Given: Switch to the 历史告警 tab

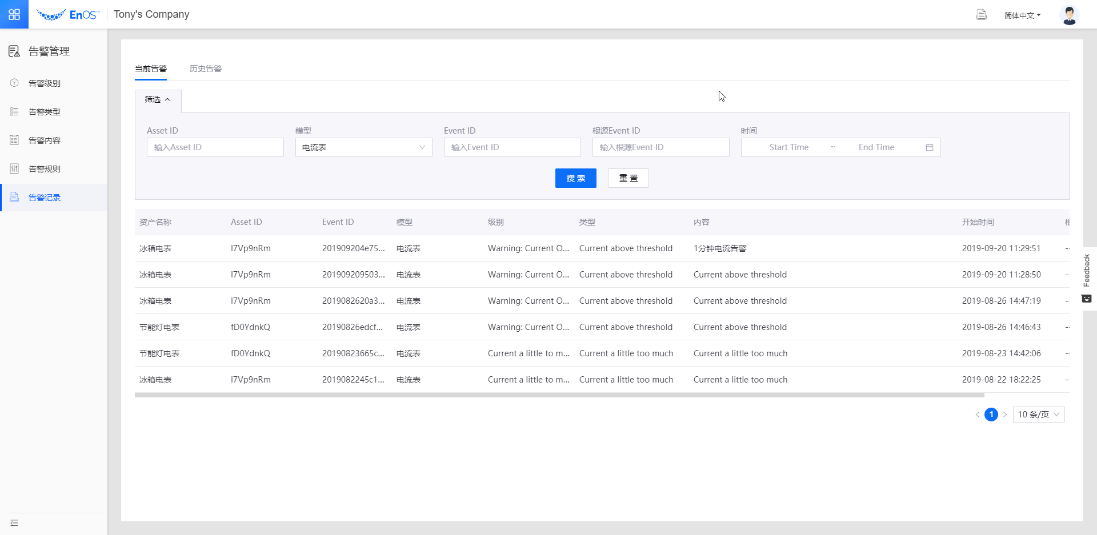Looking at the screenshot, I should [x=206, y=69].
